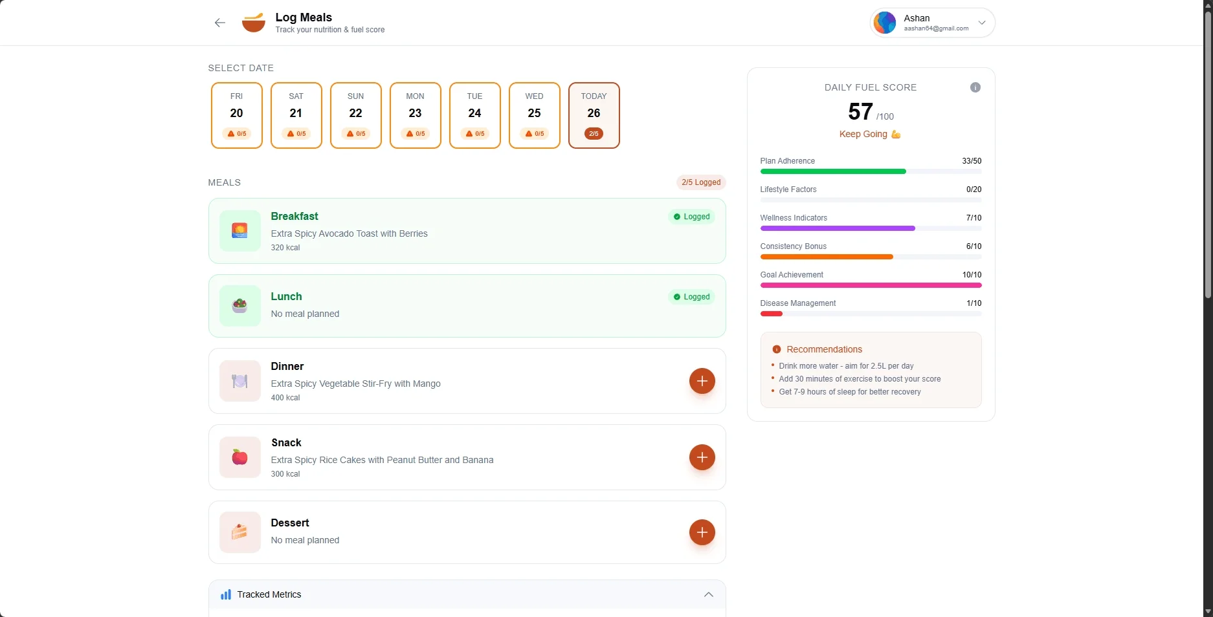This screenshot has height=617, width=1213.
Task: Click the Log Meals bowl logo
Action: click(x=253, y=23)
